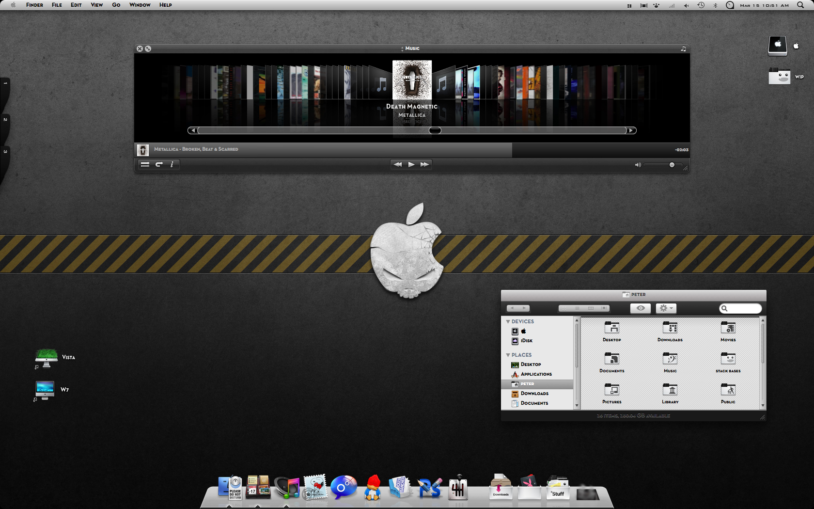Viewport: 814px width, 509px height.
Task: Open the WIP folder on desktop
Action: (x=779, y=77)
